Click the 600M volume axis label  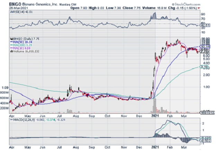click(x=4, y=98)
